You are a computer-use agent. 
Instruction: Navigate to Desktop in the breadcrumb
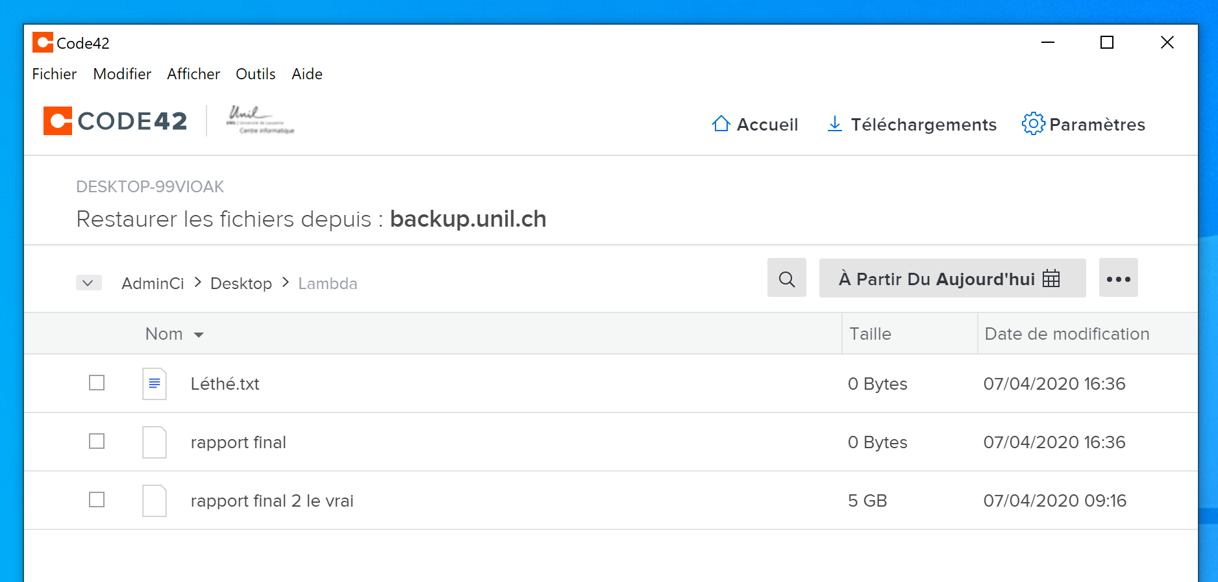[241, 284]
